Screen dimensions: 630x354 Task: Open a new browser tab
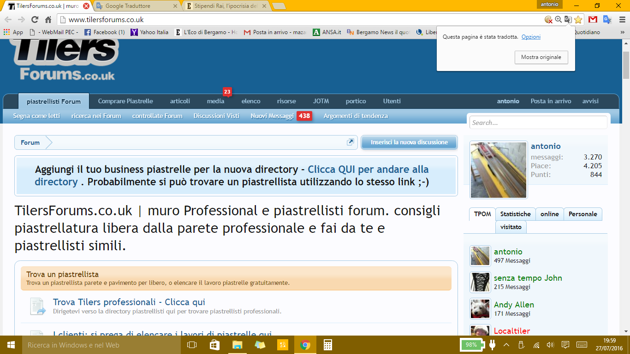point(279,6)
